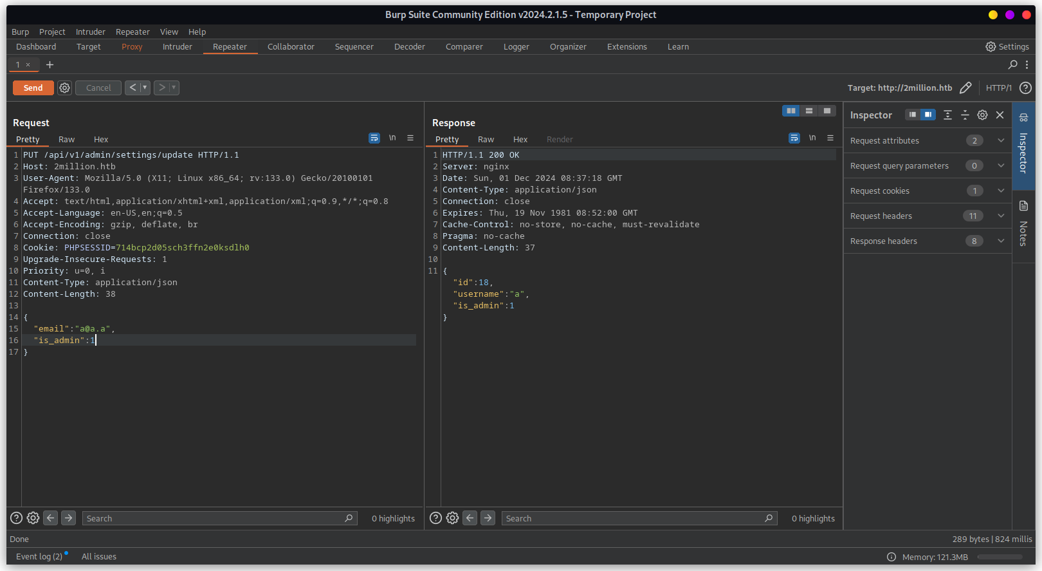Expand Request cookies section
The width and height of the screenshot is (1042, 571).
[928, 191]
